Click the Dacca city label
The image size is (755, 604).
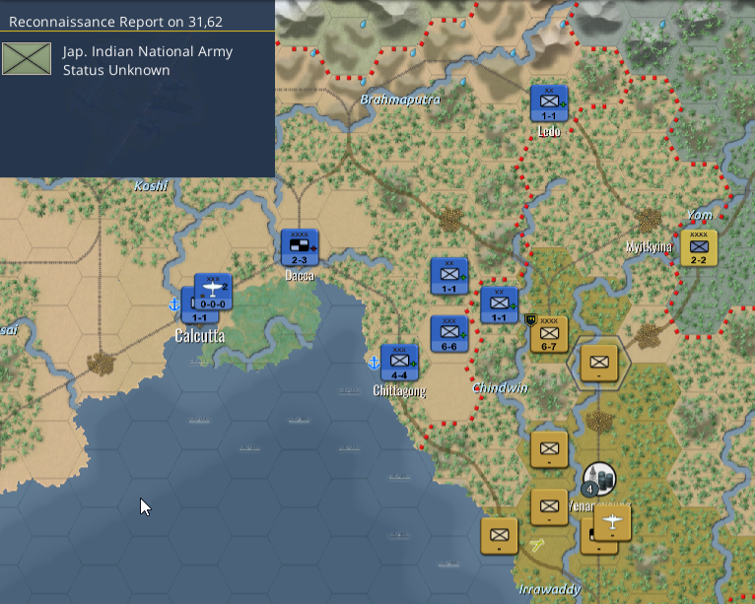tap(300, 275)
